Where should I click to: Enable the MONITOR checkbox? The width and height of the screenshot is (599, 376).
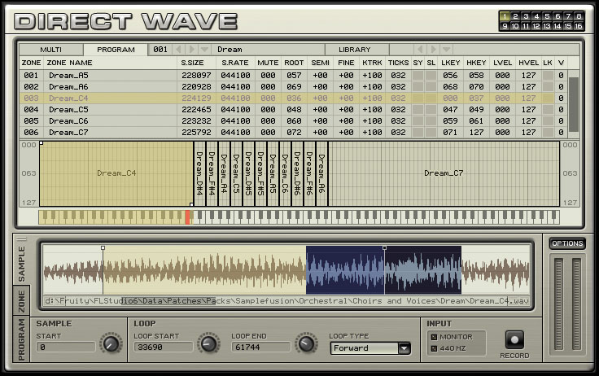434,337
